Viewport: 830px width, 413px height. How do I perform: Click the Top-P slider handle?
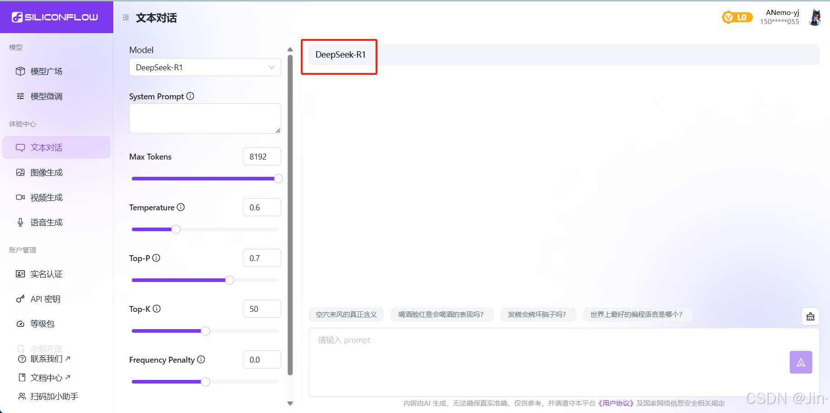pos(230,280)
